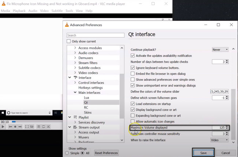The width and height of the screenshot is (238, 157).
Task: Click VLC cone icon of Advanced Preferences
Action: (67, 25)
